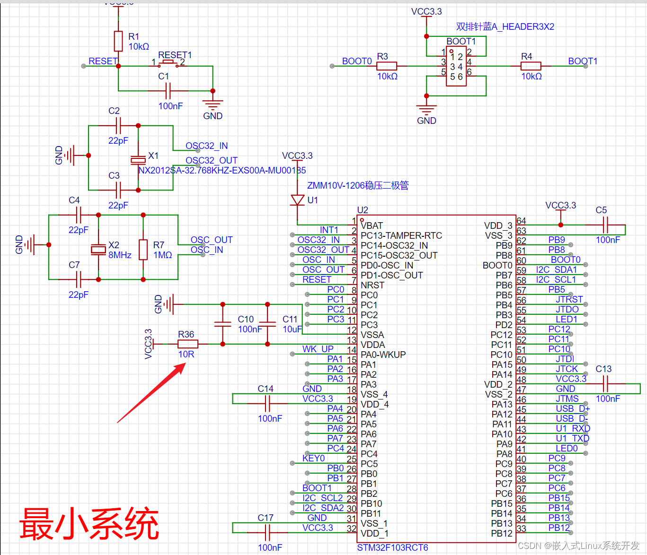Click the ZMM10V-1206稳压二极管 diode description
This screenshot has height=555, width=647.
pos(358,185)
